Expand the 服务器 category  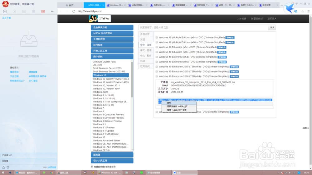112,155
